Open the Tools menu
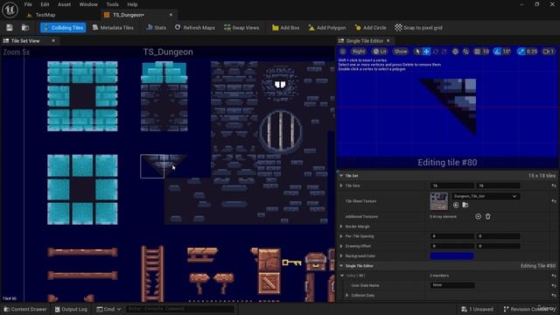Image resolution: width=560 pixels, height=315 pixels. pos(112,4)
